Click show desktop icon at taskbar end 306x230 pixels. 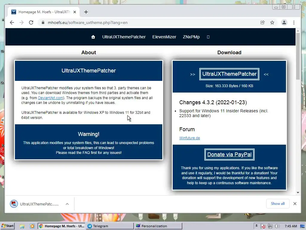click(303, 226)
